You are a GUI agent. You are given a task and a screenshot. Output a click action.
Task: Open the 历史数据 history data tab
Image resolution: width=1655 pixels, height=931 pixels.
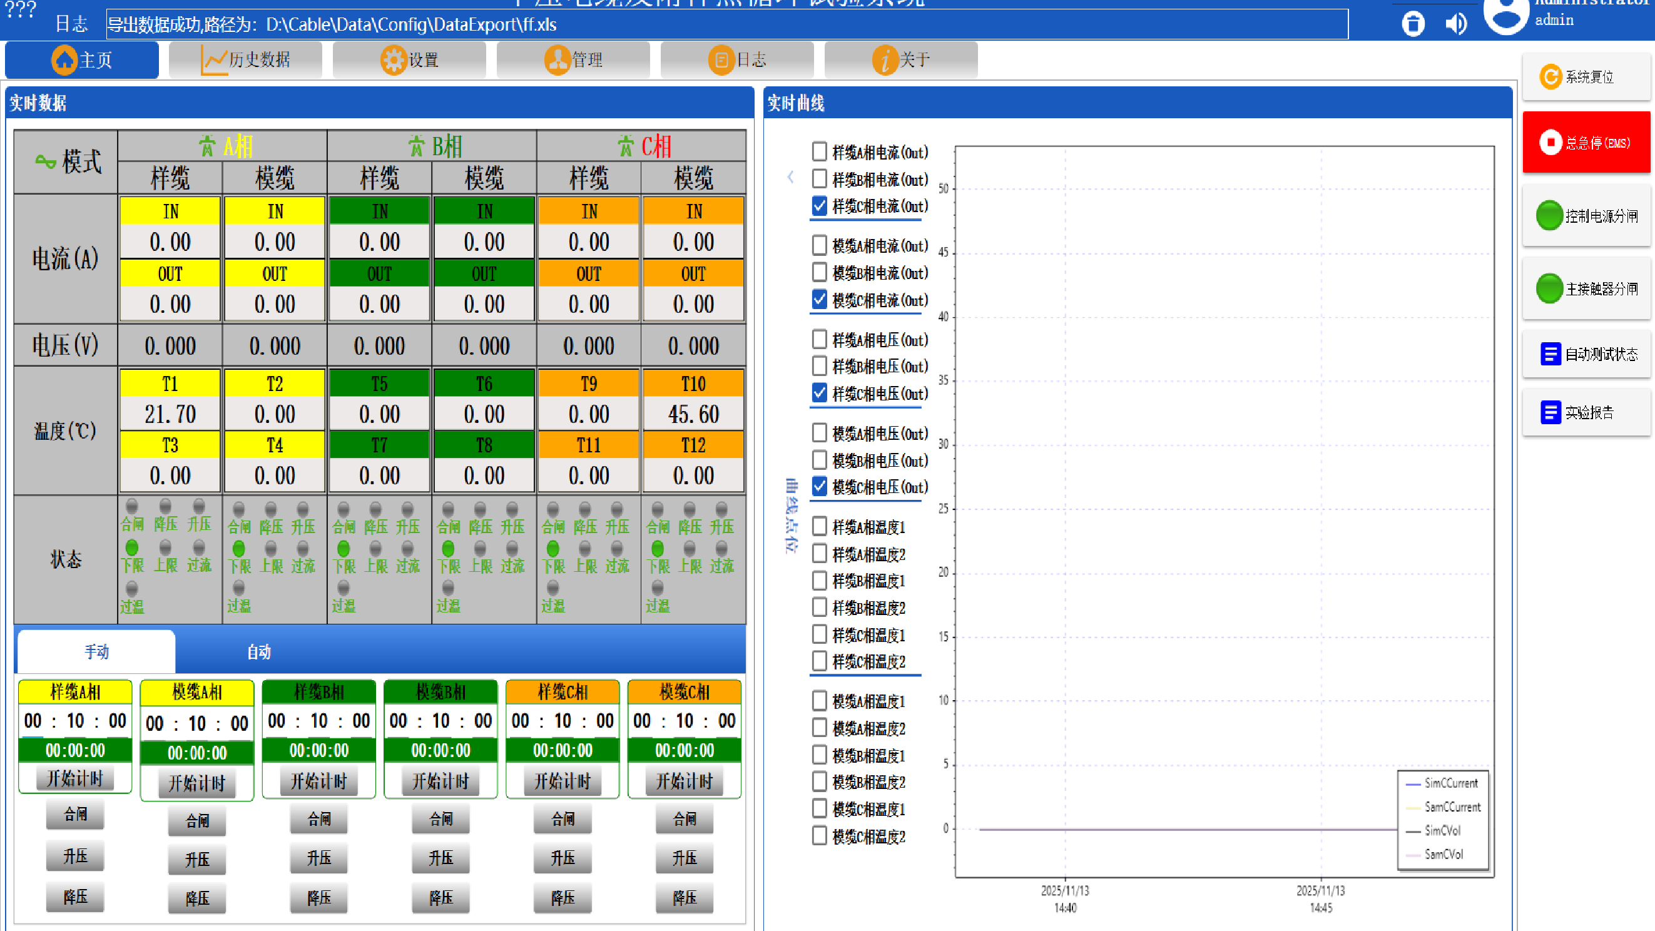pos(245,60)
